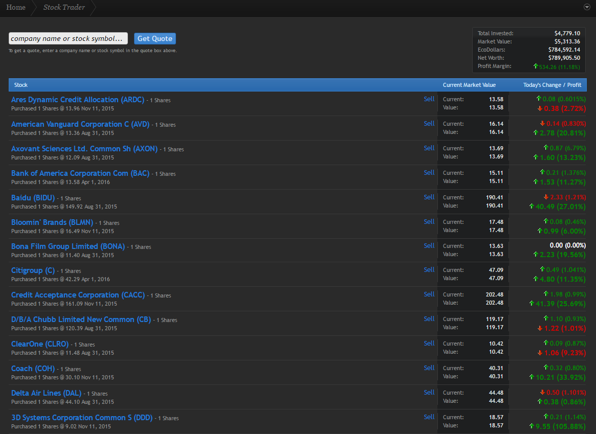
Task: Open Ares Dynamic Credit Allocation (ARDC) stock
Action: 78,100
